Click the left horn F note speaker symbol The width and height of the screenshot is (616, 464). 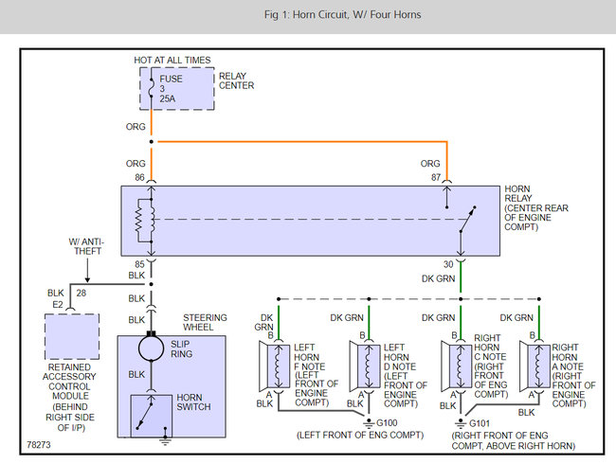point(275,366)
